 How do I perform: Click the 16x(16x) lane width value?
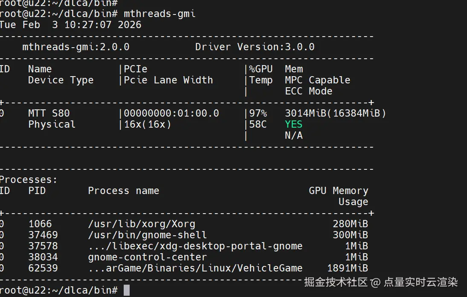pyautogui.click(x=148, y=124)
